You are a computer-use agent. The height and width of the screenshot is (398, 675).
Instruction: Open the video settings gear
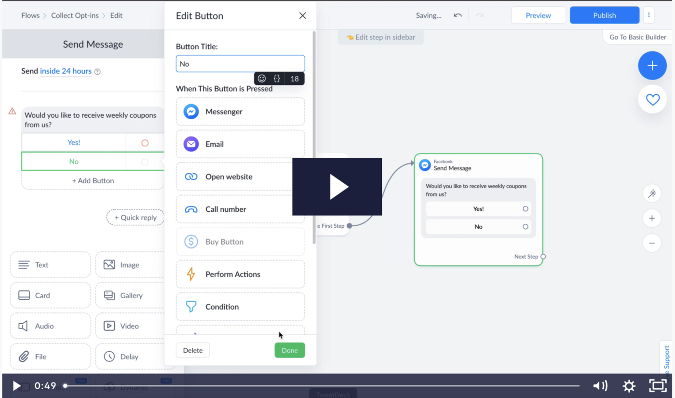[x=629, y=385]
